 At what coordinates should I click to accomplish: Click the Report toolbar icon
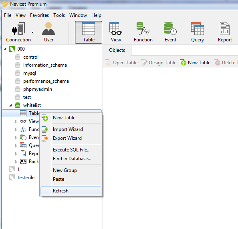225,32
